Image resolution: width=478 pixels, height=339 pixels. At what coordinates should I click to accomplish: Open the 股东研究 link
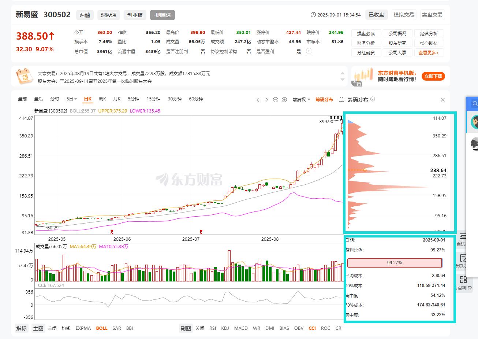point(397,43)
